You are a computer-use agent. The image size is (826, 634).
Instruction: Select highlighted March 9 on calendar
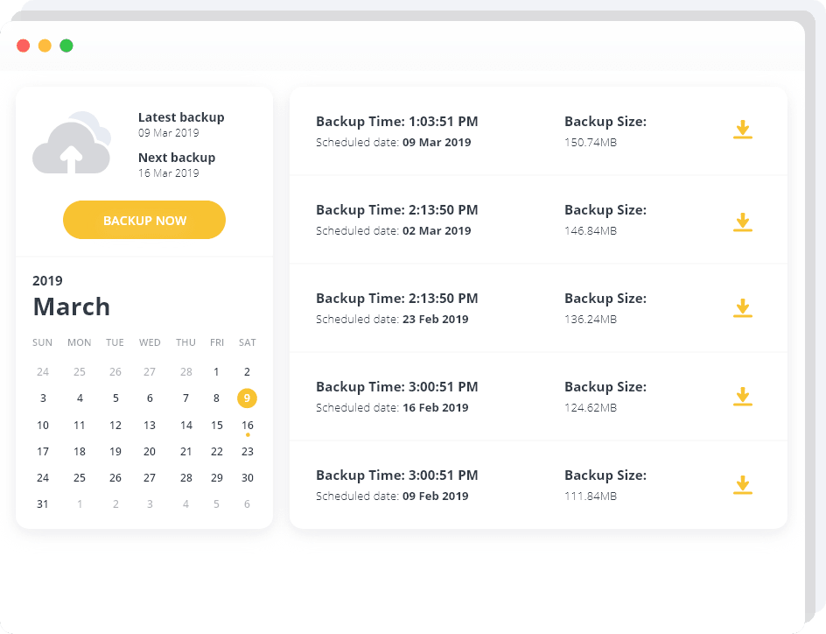point(247,398)
